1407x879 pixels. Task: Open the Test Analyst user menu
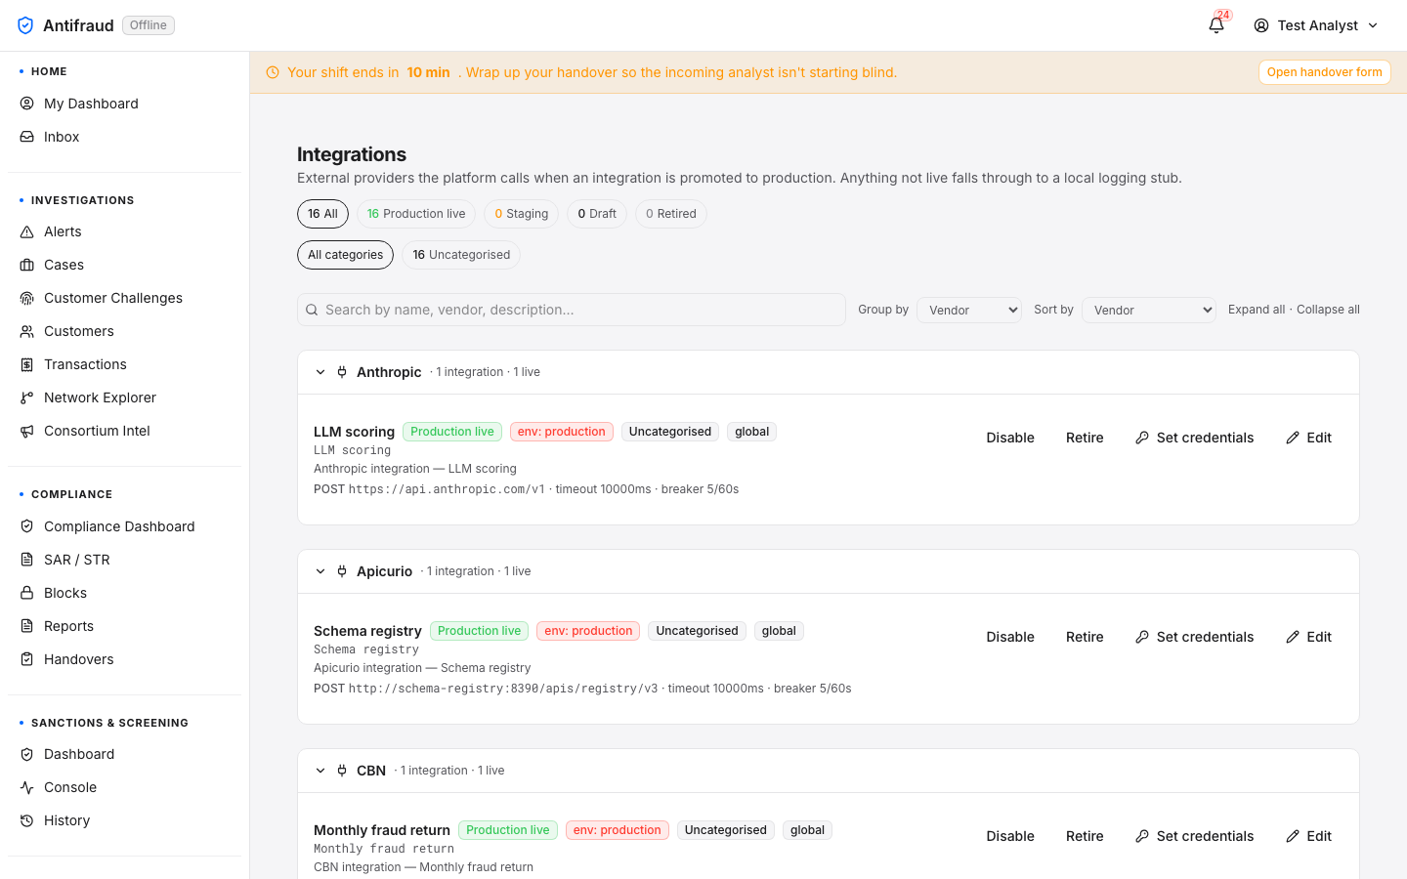point(1316,25)
